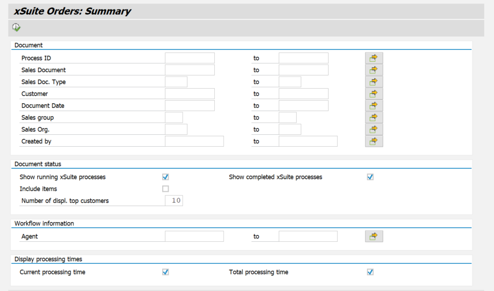Image resolution: width=494 pixels, height=291 pixels.
Task: Select the Sales Org. from field
Action: coord(176,130)
